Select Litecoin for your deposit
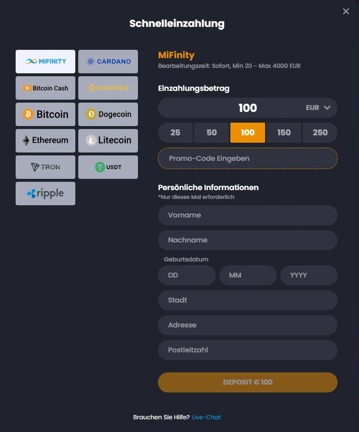Image resolution: width=359 pixels, height=432 pixels. click(x=108, y=141)
